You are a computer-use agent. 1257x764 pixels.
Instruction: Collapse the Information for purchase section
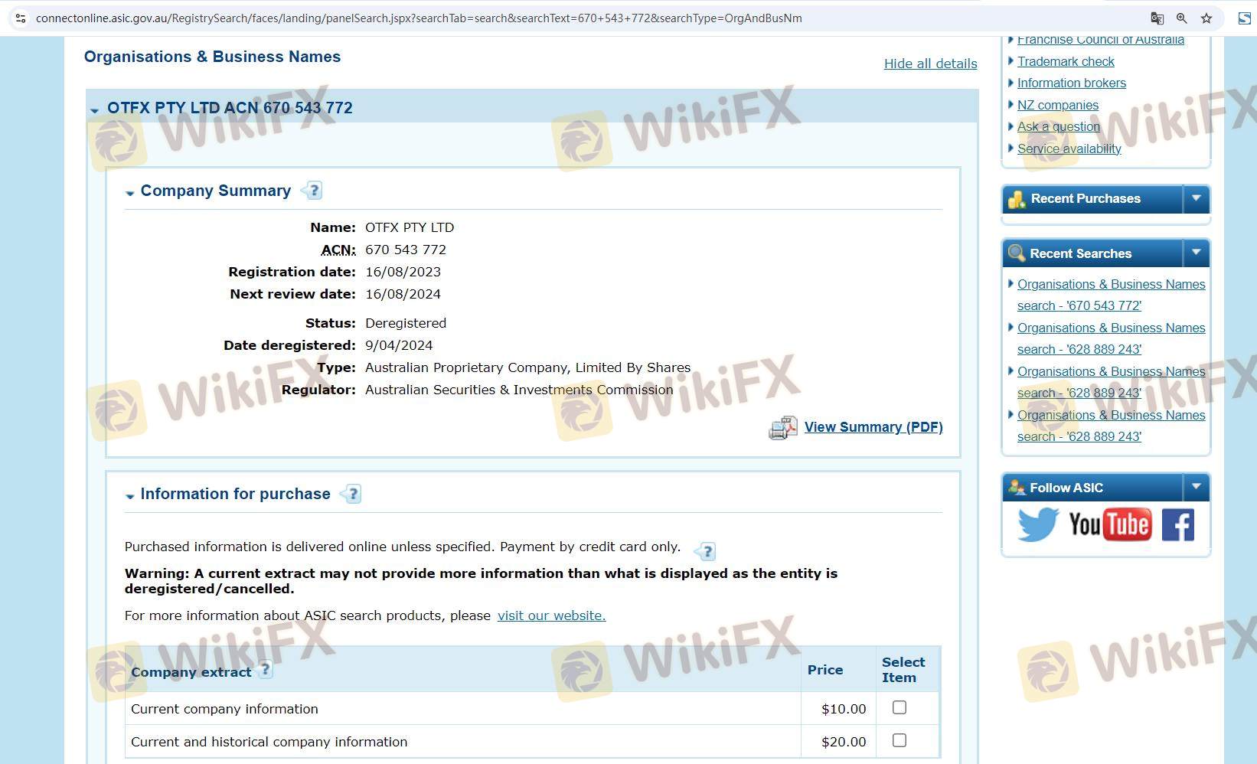point(130,496)
